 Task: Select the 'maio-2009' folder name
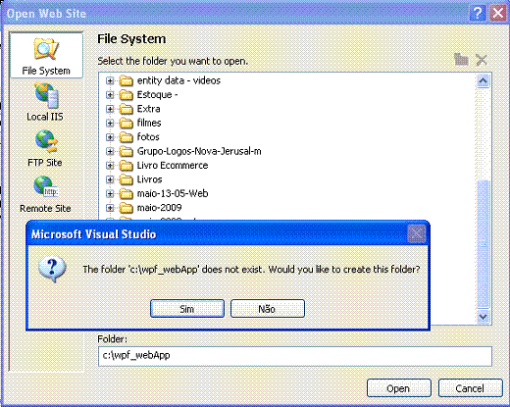[159, 207]
